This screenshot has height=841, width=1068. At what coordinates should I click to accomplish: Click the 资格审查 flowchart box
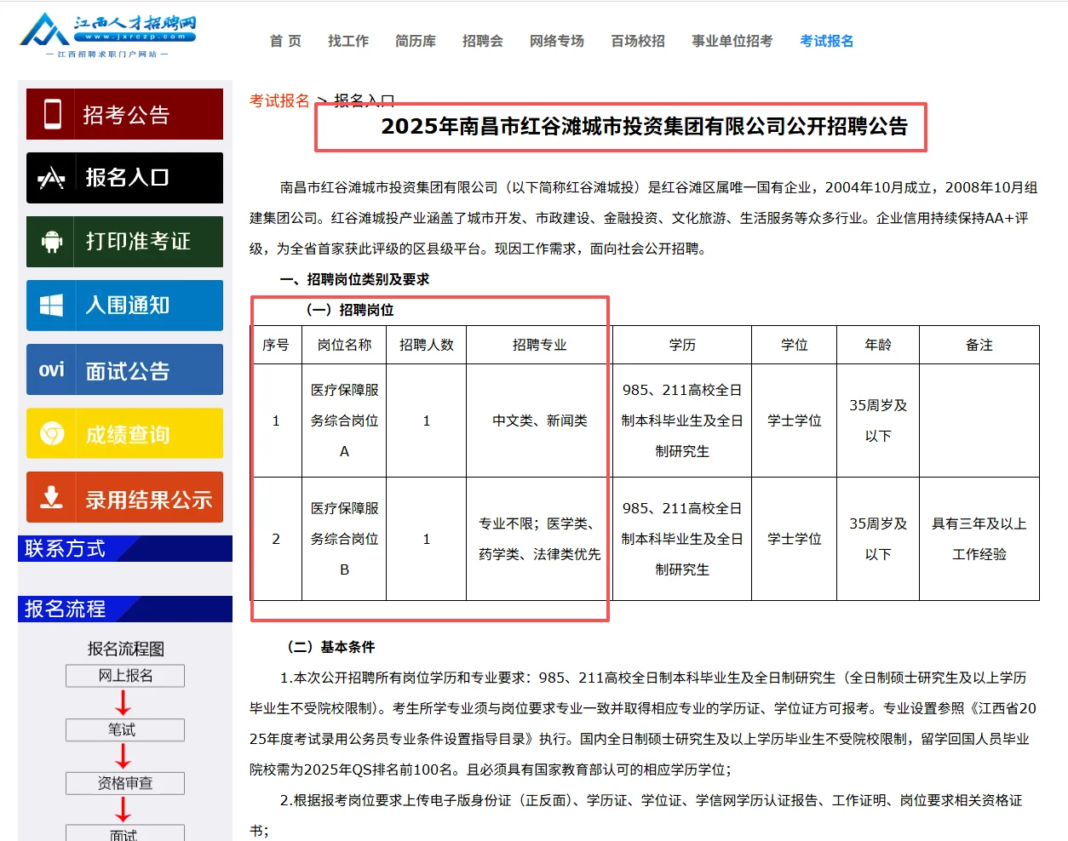(x=124, y=783)
